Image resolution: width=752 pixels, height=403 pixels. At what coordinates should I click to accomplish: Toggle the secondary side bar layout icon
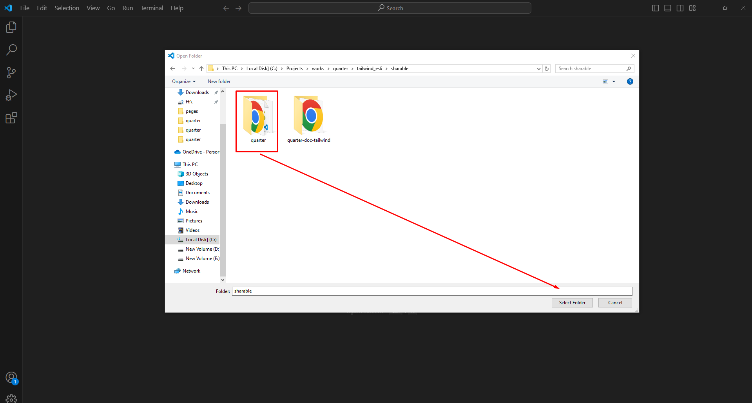pyautogui.click(x=680, y=8)
